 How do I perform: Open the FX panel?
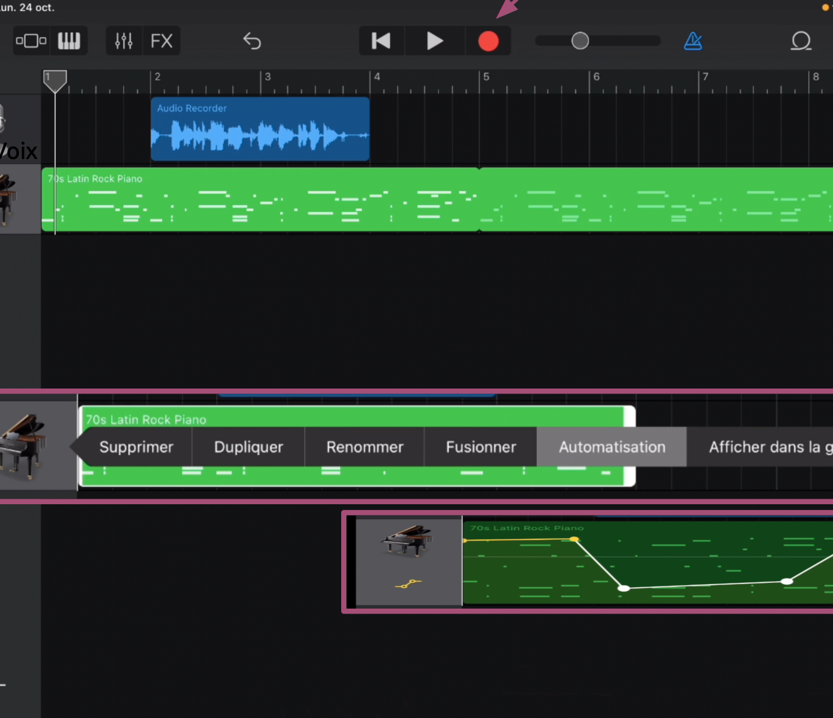(x=161, y=41)
